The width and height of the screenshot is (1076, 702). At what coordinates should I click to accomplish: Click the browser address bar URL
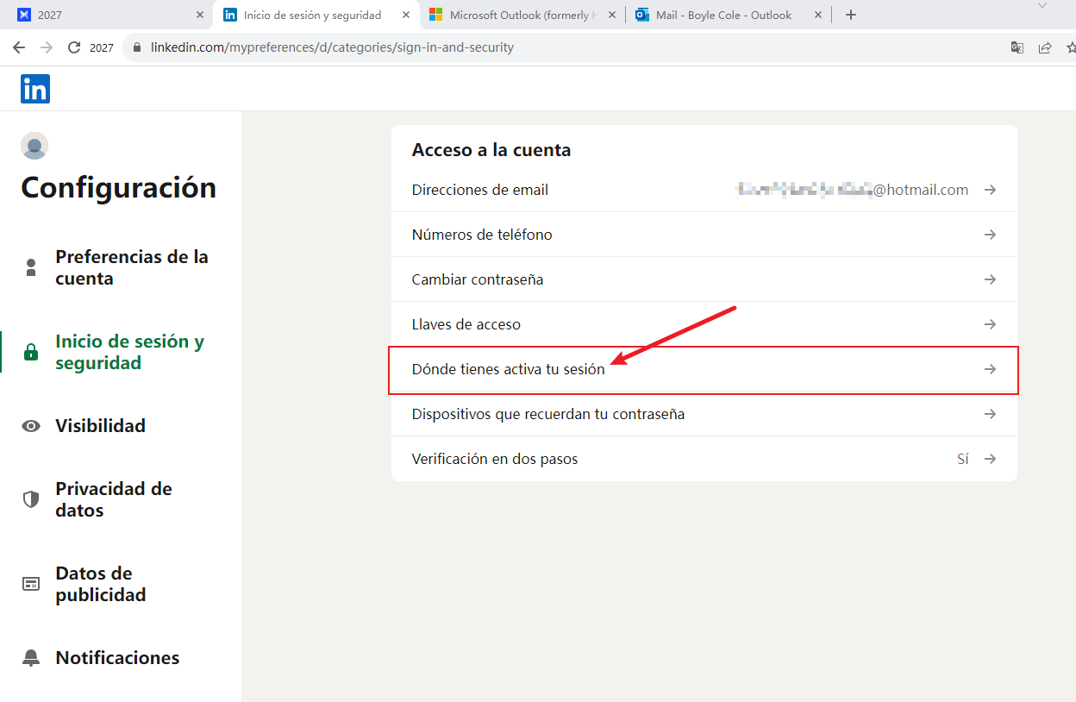click(332, 47)
